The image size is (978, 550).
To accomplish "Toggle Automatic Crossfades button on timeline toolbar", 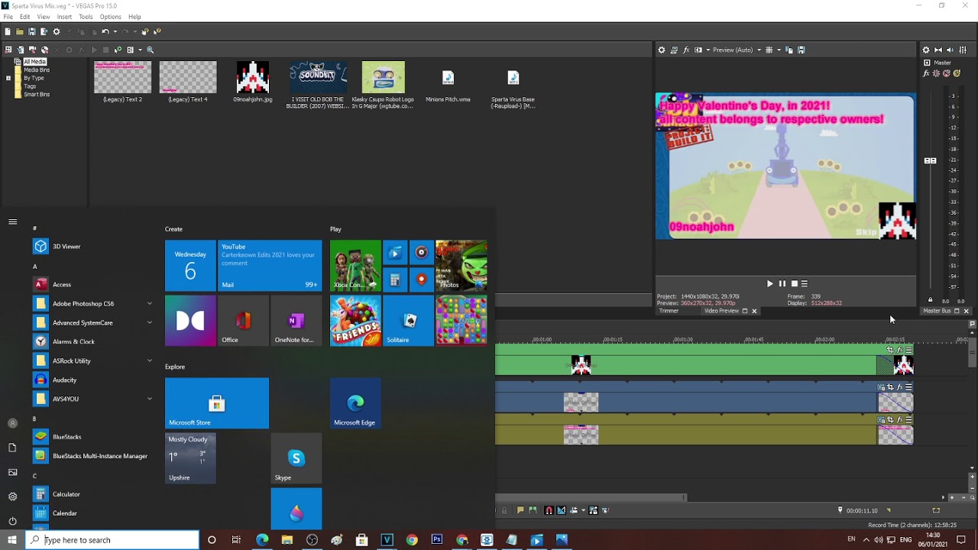I will coord(562,510).
